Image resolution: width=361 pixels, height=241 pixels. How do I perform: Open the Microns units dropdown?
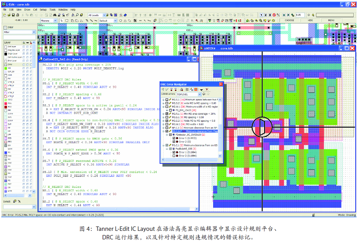click(x=55, y=21)
